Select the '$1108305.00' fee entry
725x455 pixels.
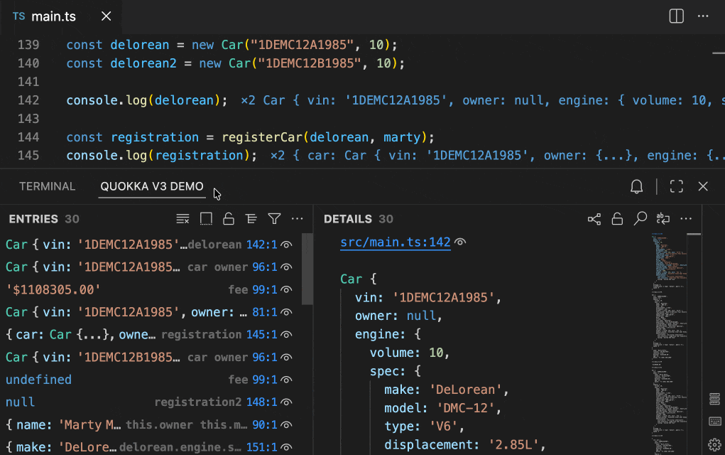(53, 290)
